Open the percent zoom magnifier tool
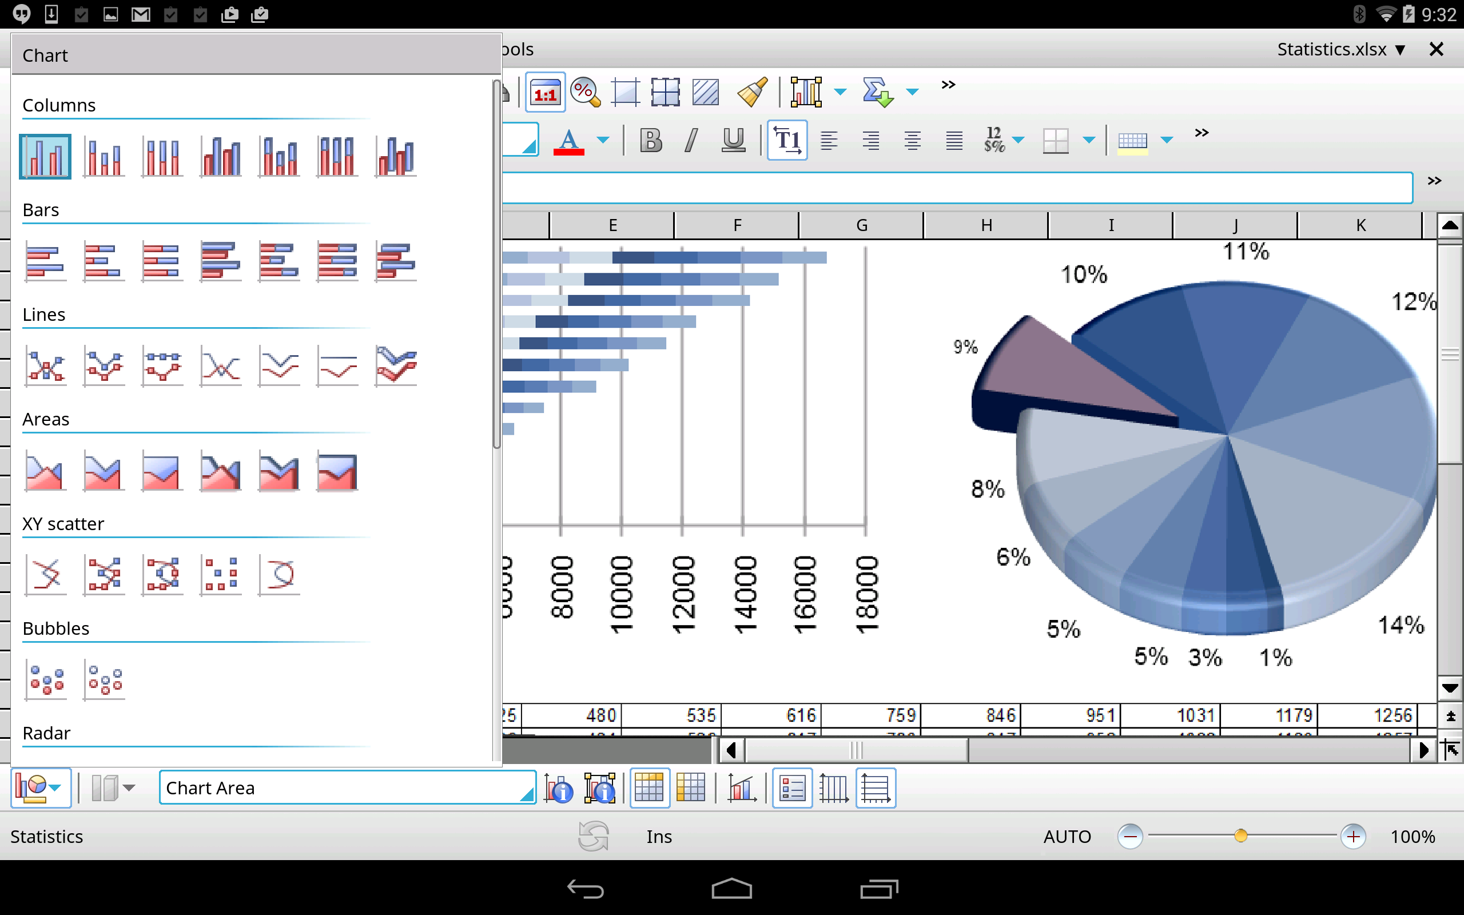The image size is (1464, 915). [585, 93]
